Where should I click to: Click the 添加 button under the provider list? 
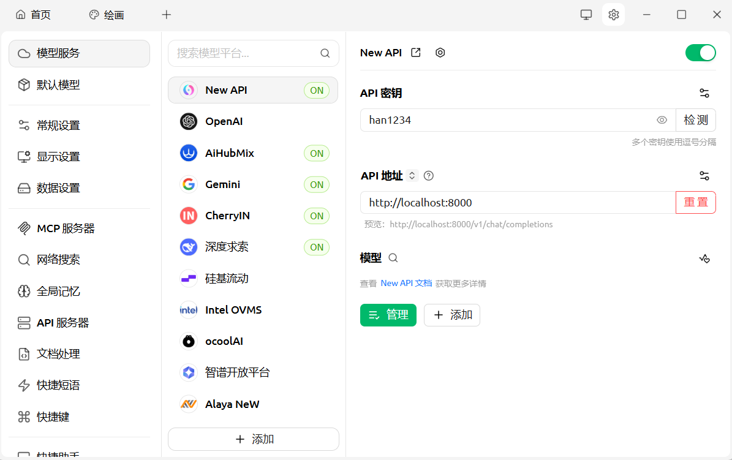pyautogui.click(x=254, y=439)
